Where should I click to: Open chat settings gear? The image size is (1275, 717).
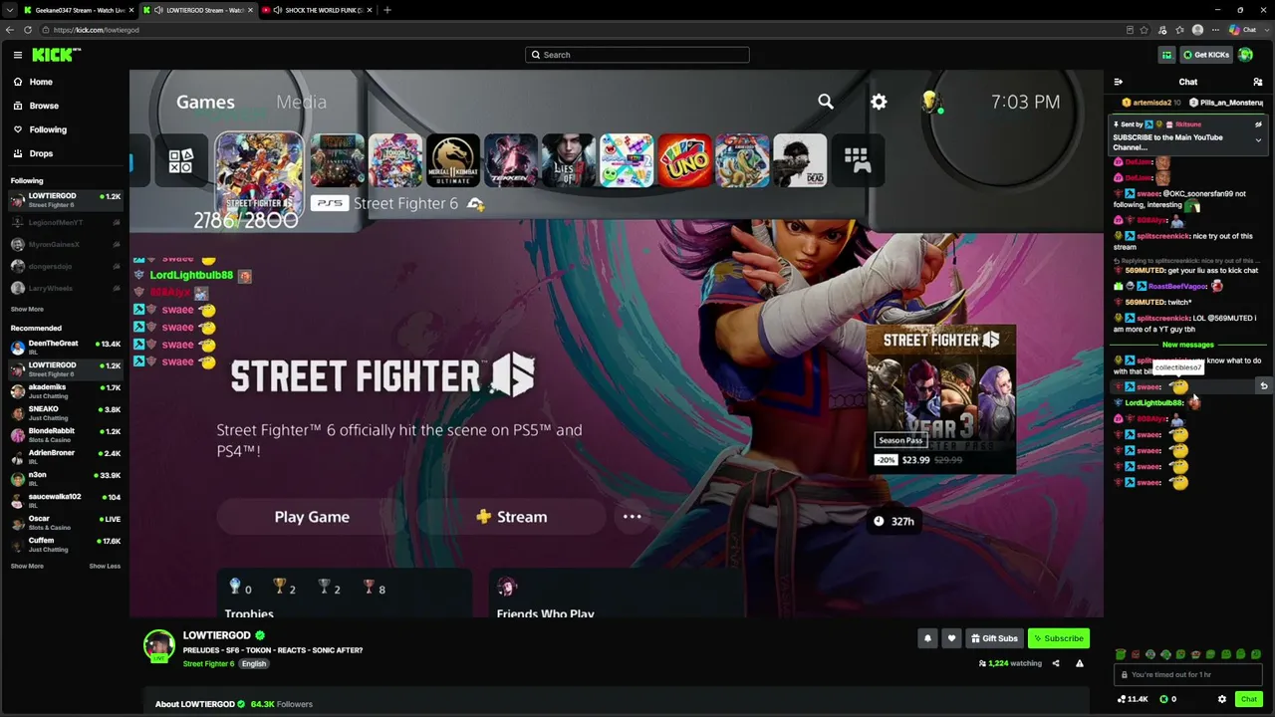tap(1222, 699)
